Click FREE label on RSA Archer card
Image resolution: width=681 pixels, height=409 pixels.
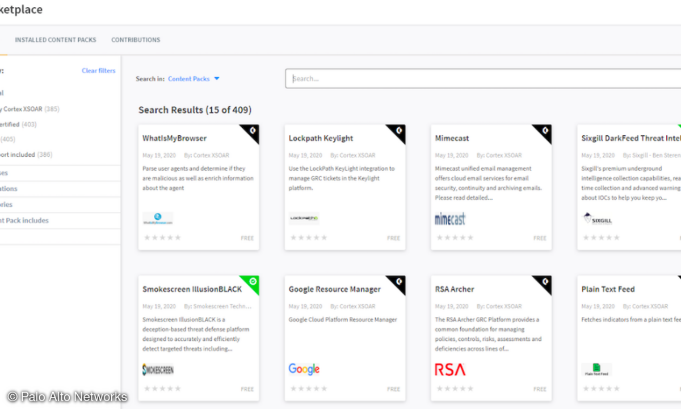(x=540, y=389)
